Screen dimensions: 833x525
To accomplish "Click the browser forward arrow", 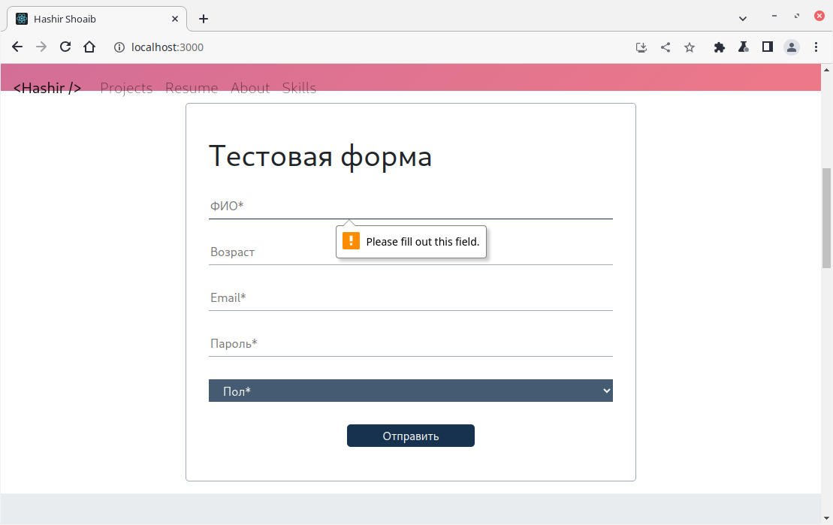I will click(x=41, y=47).
